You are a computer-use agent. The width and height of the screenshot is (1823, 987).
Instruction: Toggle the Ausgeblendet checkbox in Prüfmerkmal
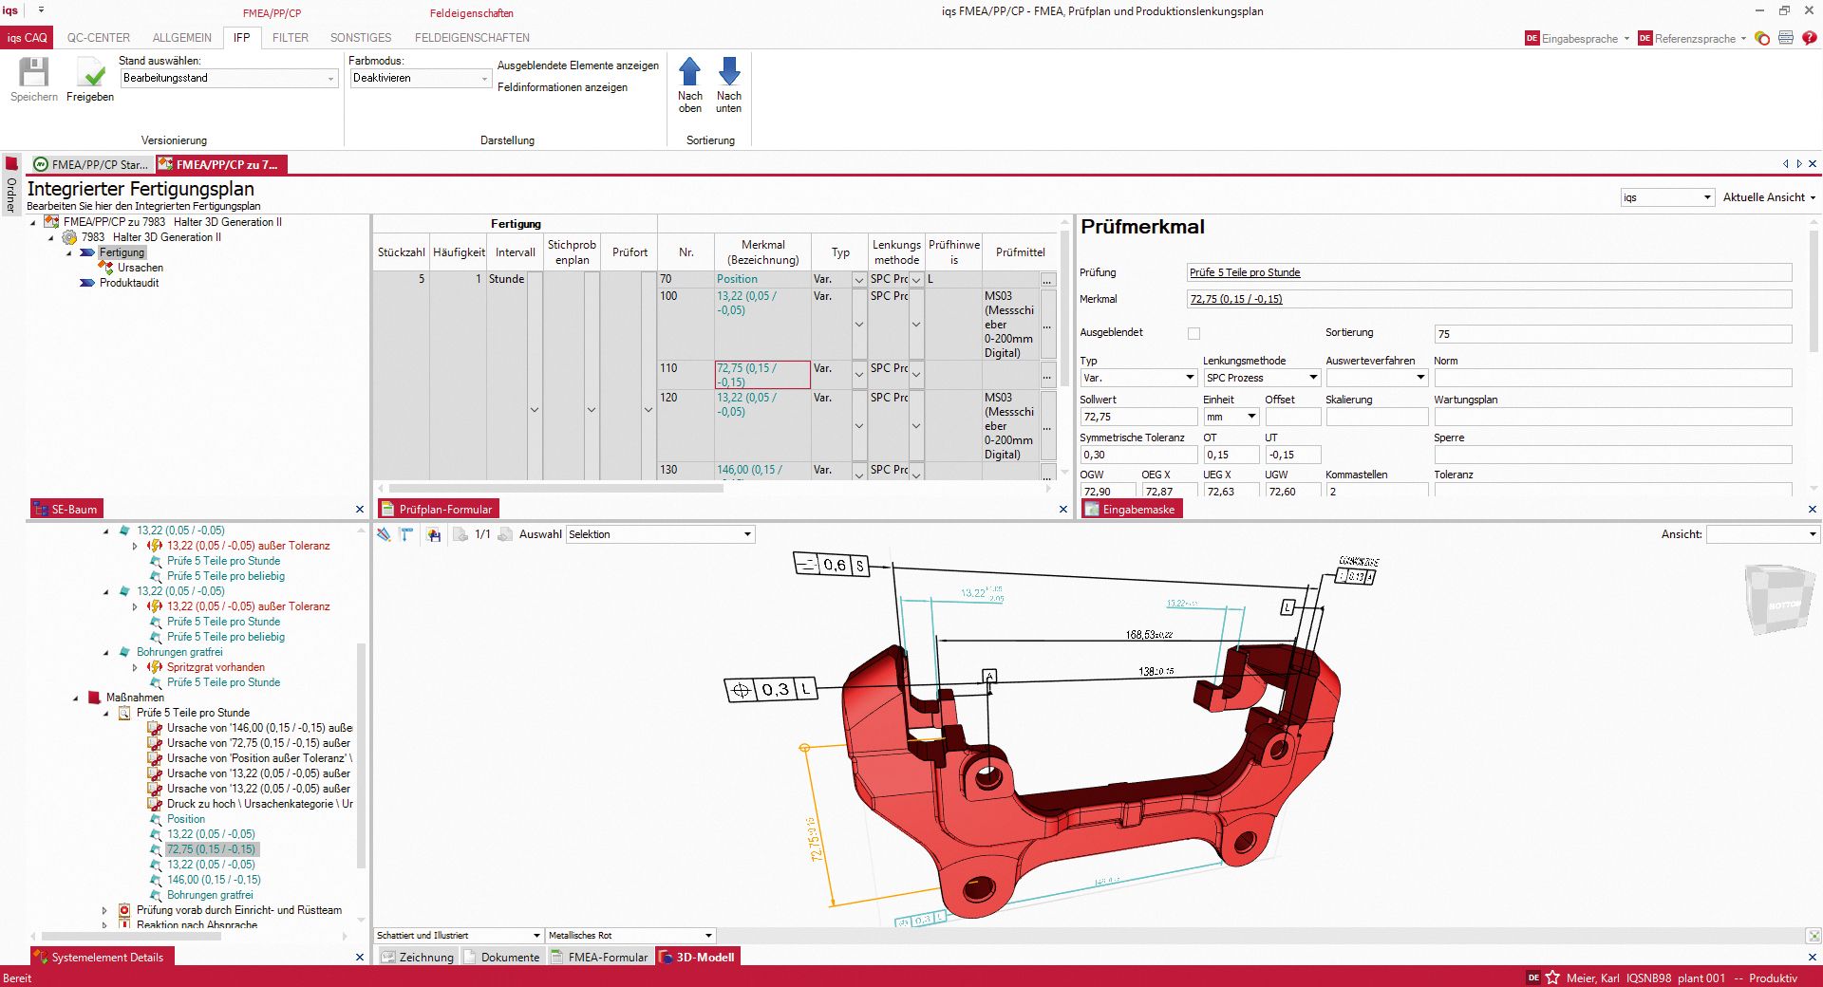coord(1193,333)
